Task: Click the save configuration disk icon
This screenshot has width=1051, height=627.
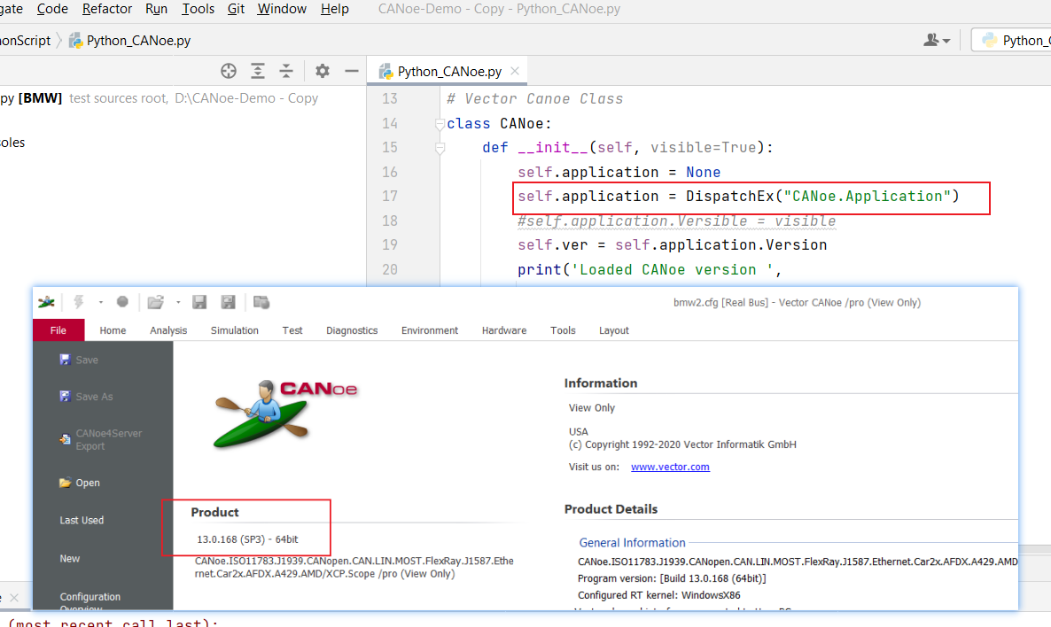Action: 199,302
